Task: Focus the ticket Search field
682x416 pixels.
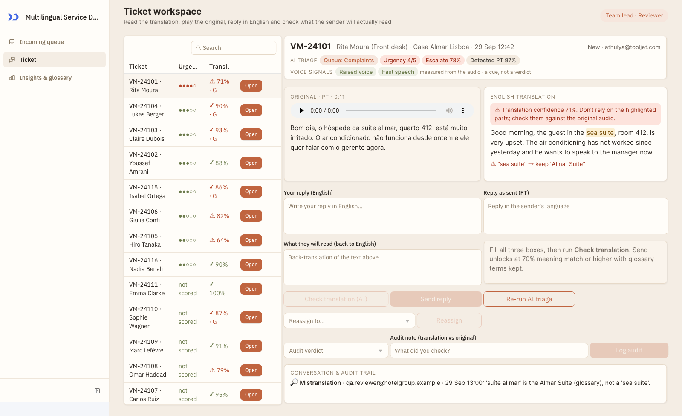Action: [234, 48]
